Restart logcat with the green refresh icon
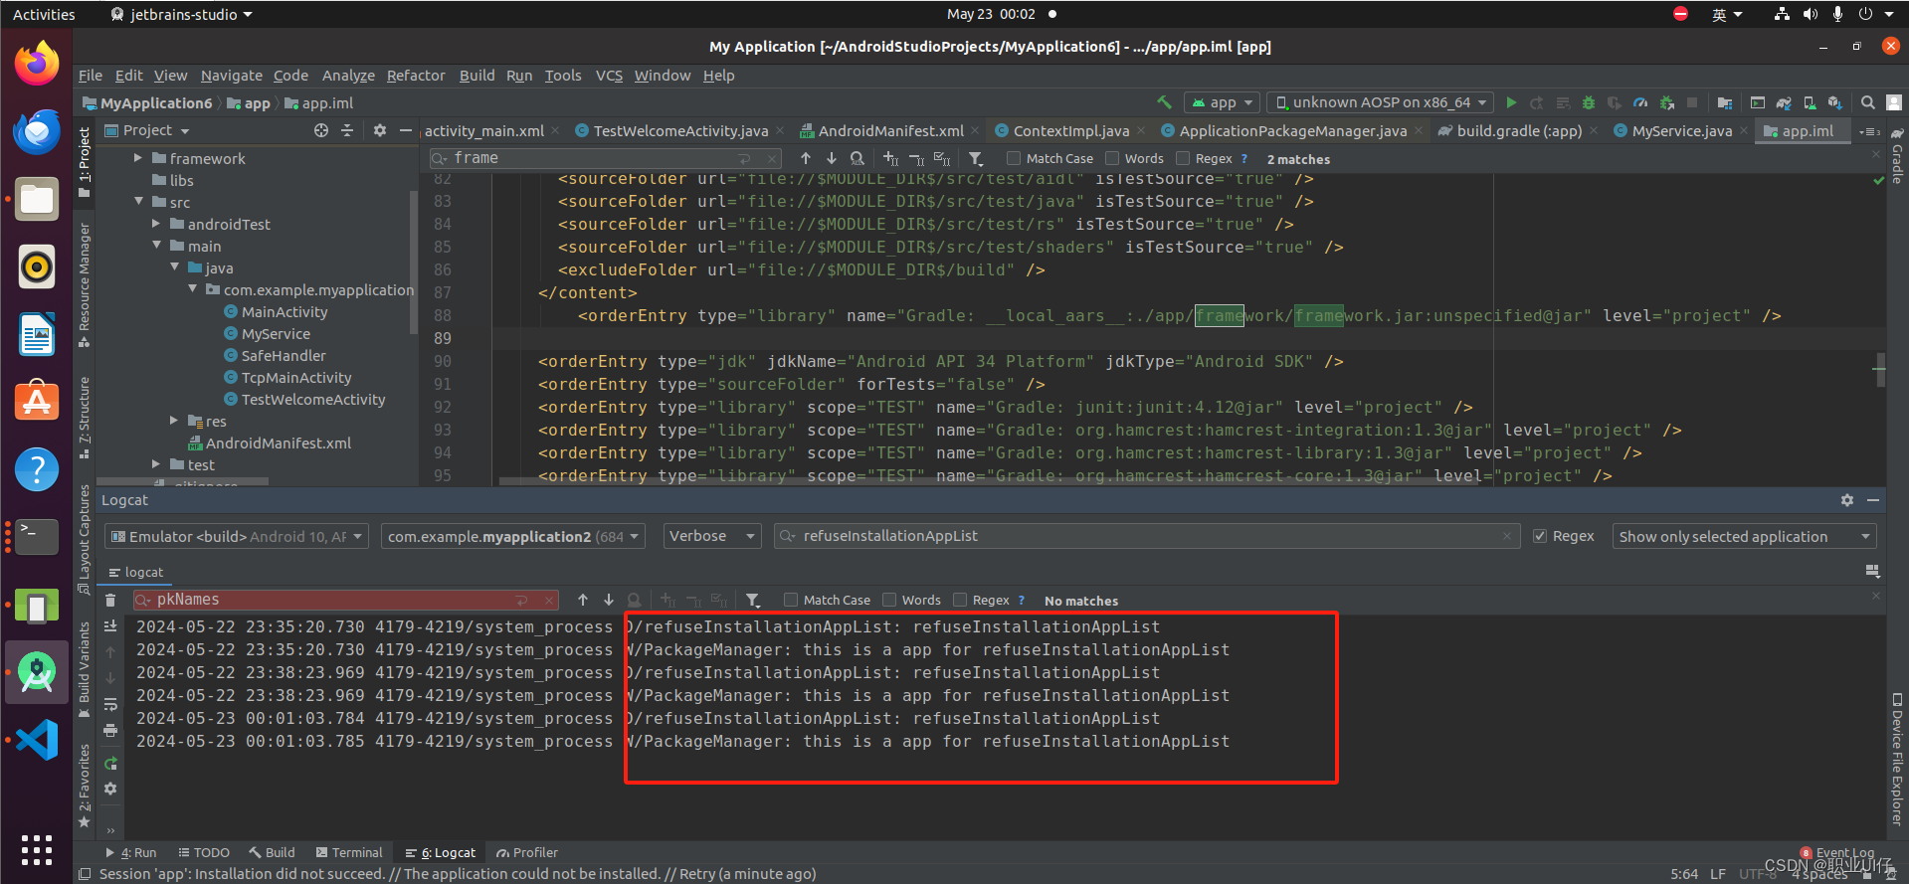 [110, 764]
